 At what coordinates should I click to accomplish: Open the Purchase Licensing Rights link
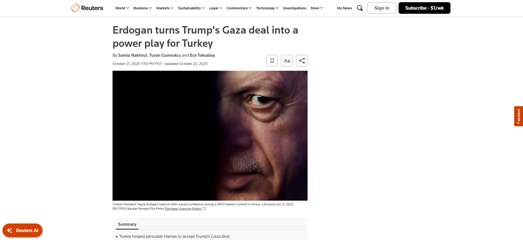(183, 209)
